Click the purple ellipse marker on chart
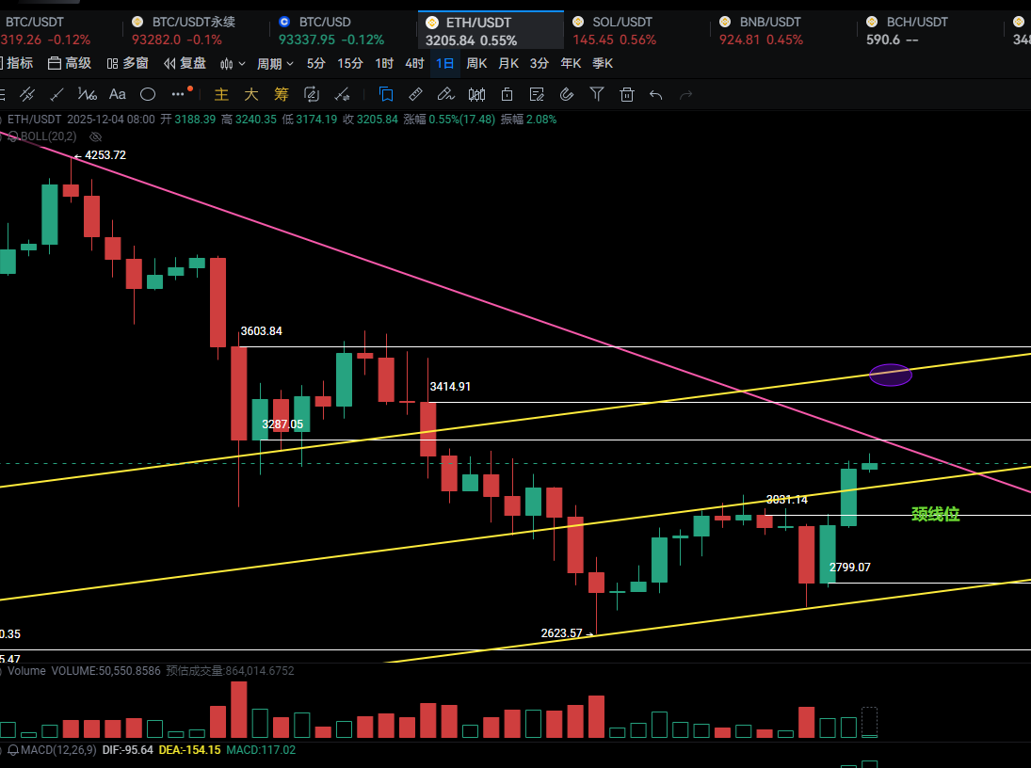This screenshot has height=768, width=1031. pyautogui.click(x=890, y=375)
